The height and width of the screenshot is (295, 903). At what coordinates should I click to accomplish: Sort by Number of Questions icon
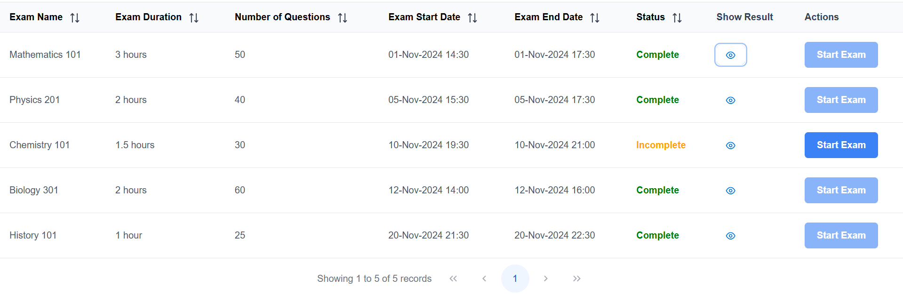343,18
